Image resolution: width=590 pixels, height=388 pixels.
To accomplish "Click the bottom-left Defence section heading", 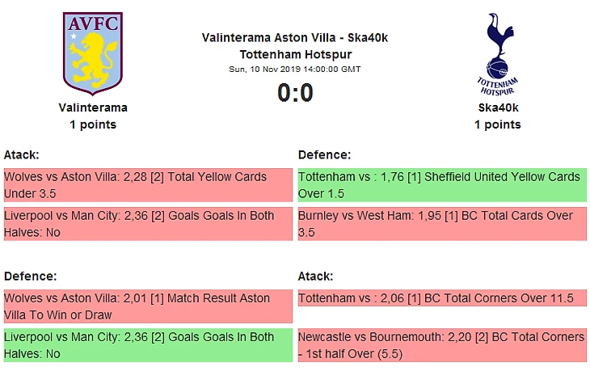I will pyautogui.click(x=31, y=276).
